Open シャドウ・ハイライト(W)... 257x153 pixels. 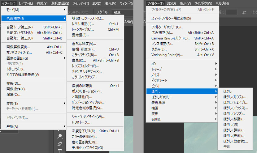95,117
